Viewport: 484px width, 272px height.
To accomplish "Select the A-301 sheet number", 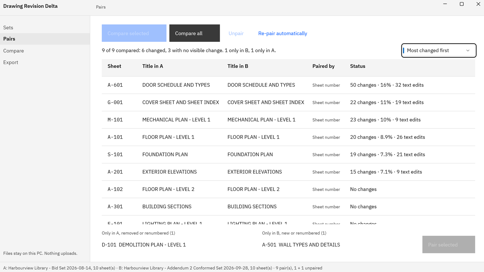I will pyautogui.click(x=115, y=207).
